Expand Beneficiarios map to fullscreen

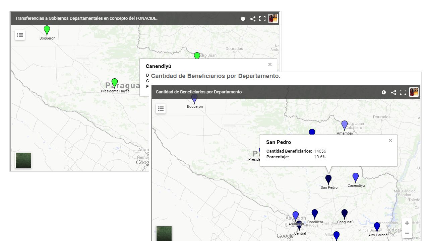point(403,92)
